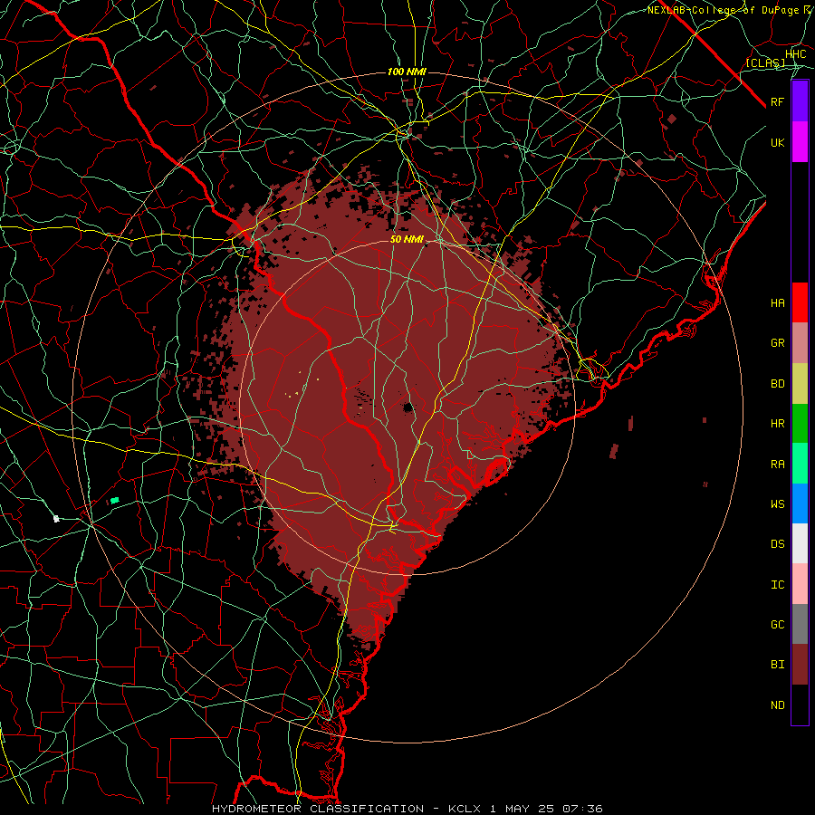Image resolution: width=815 pixels, height=815 pixels.
Task: Click the IC light pink legend swatch
Action: click(x=800, y=584)
